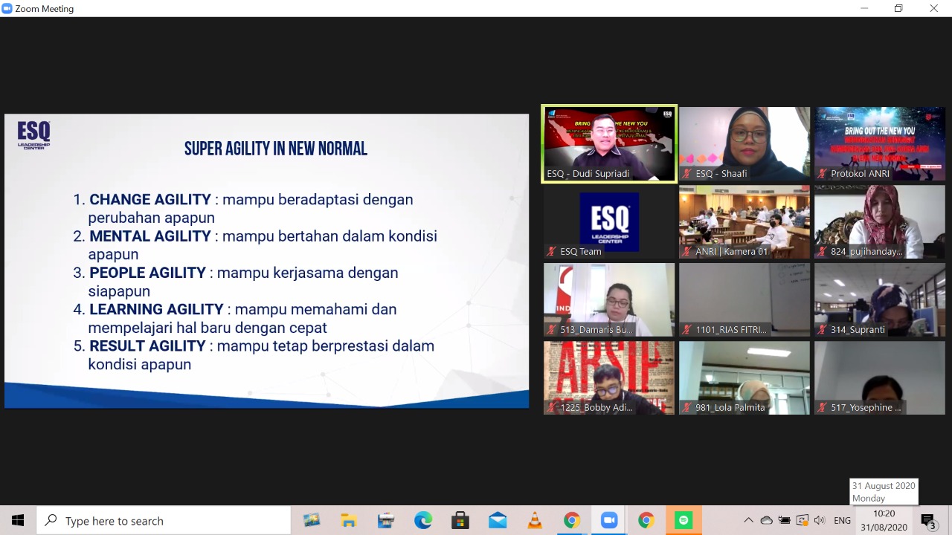This screenshot has height=535, width=952.
Task: Open Spotify from the taskbar
Action: 684,521
